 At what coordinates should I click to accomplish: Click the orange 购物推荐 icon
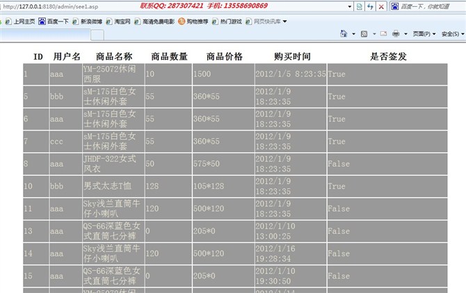click(x=182, y=21)
